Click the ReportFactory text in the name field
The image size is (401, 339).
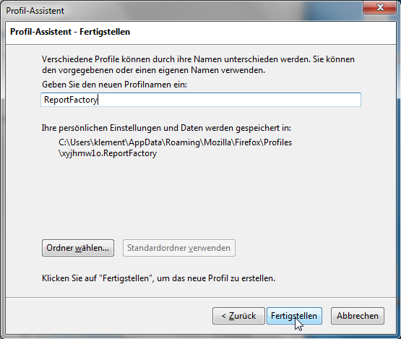pyautogui.click(x=71, y=100)
